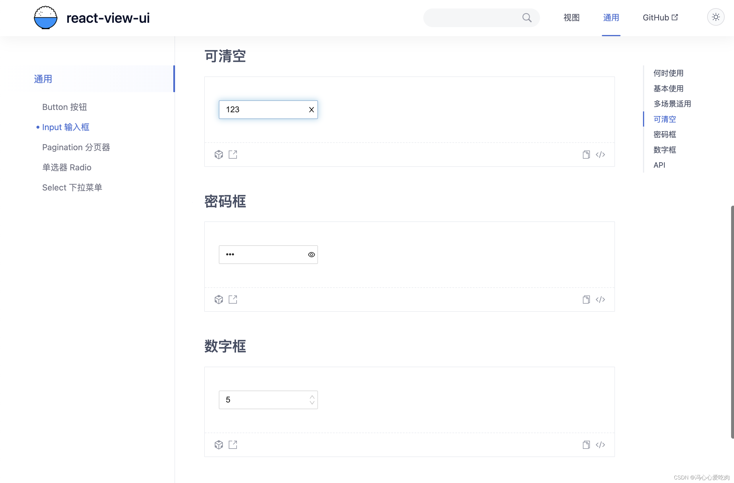
Task: Click the search magnifier icon
Action: (x=527, y=17)
